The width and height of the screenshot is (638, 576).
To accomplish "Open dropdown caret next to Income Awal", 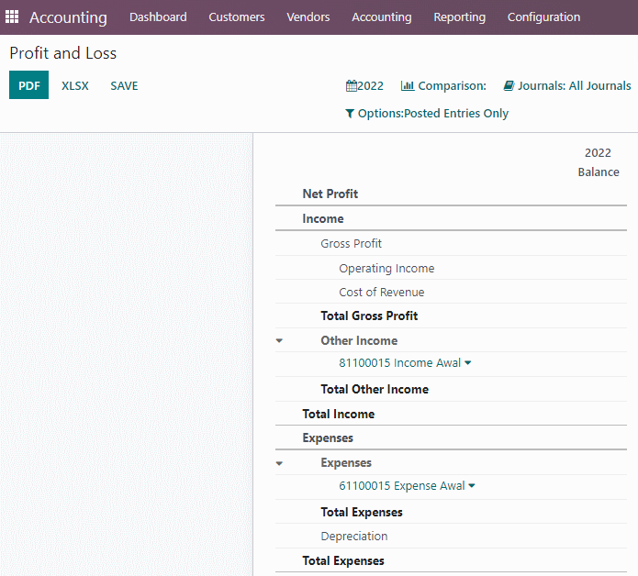I will pos(468,362).
